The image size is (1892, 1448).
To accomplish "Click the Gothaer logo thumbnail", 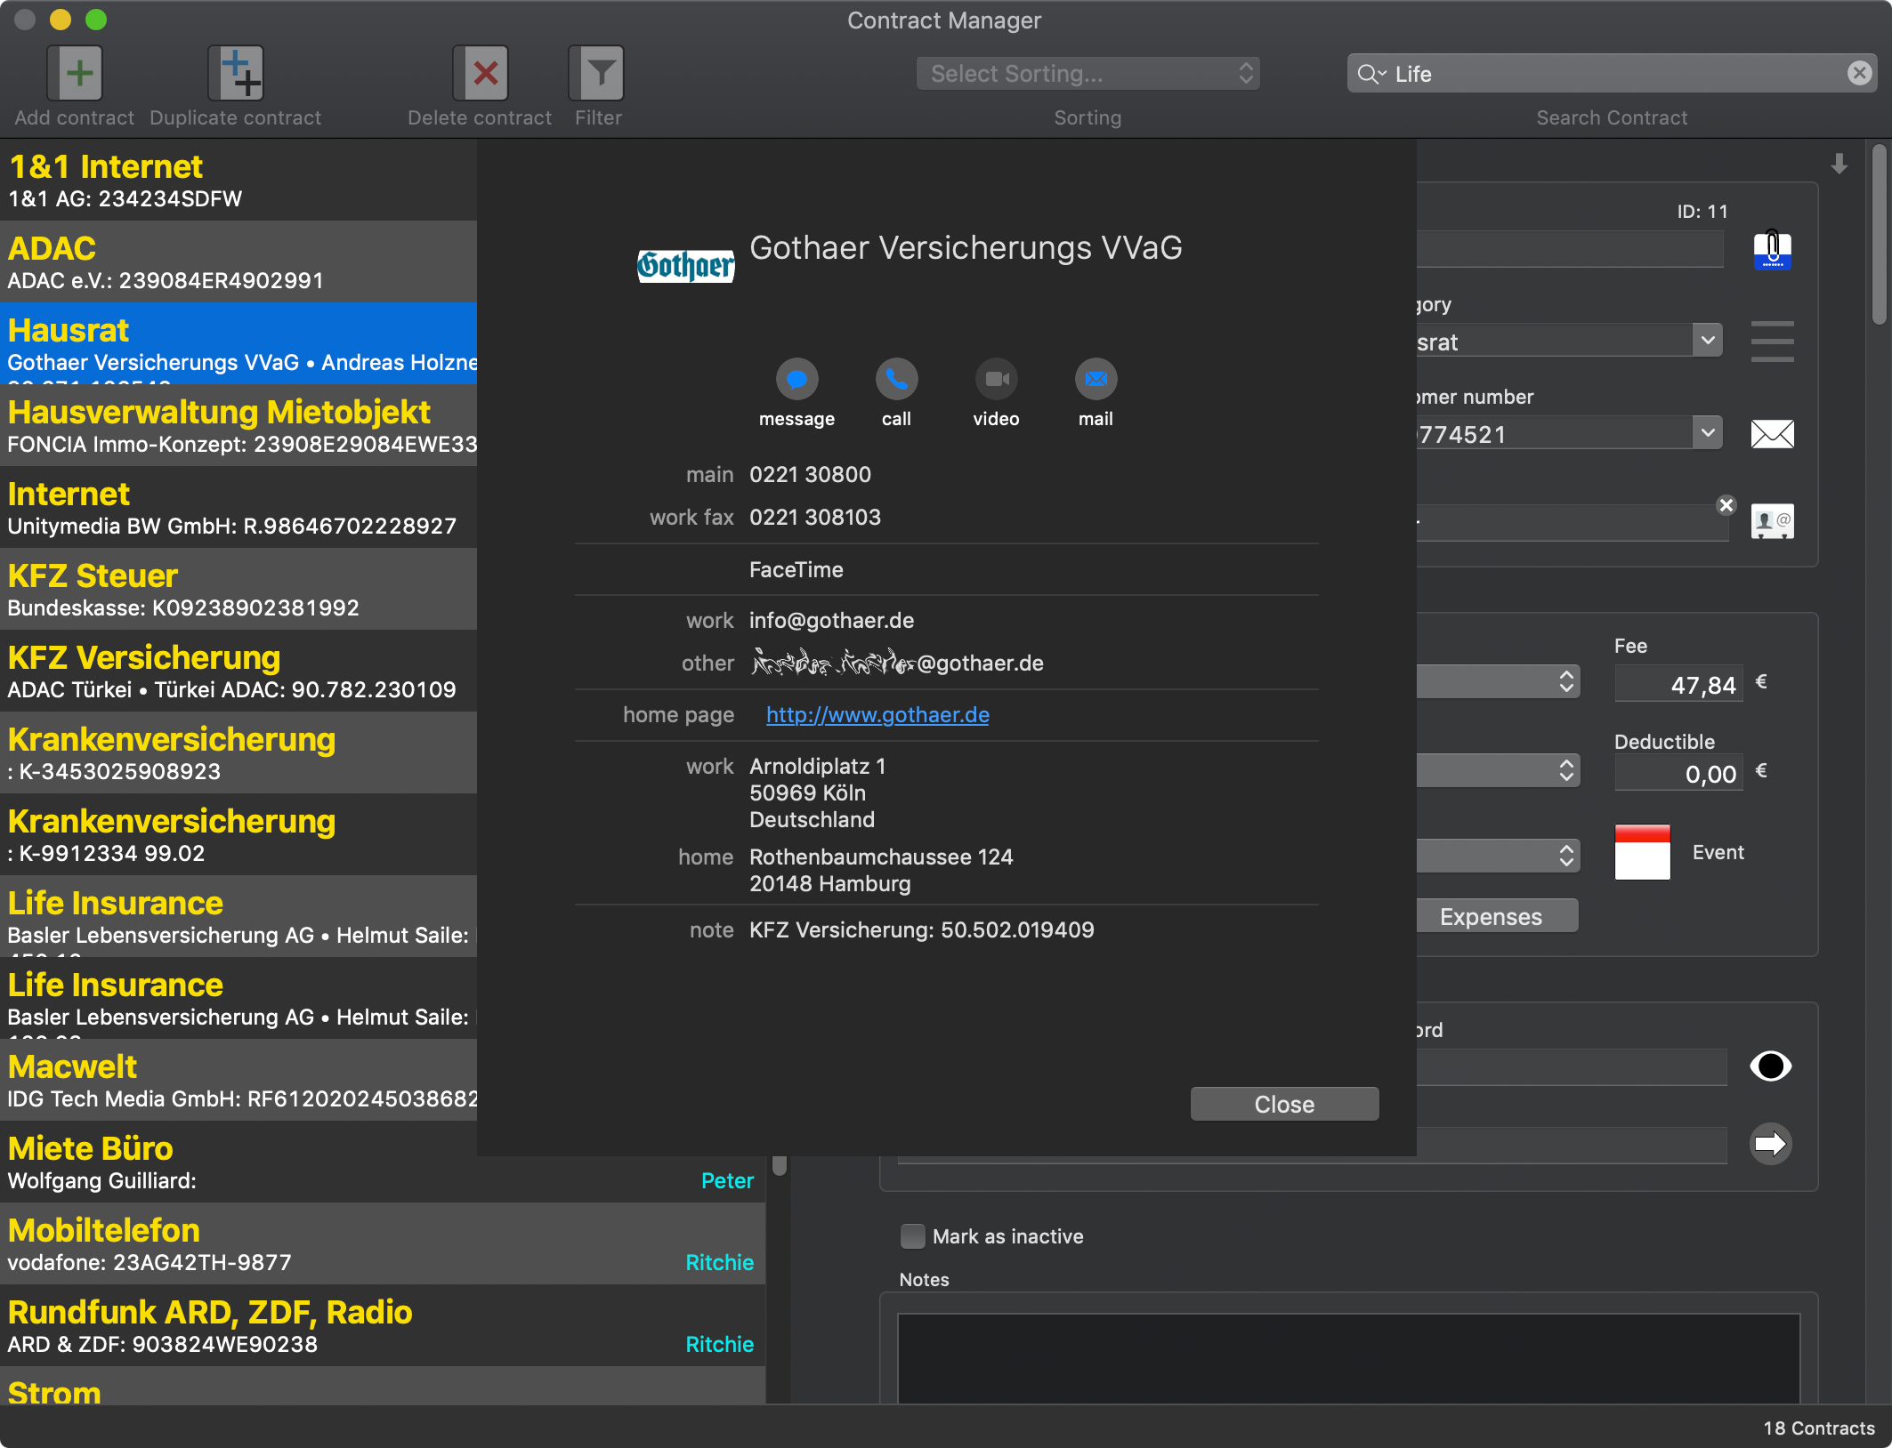I will [x=685, y=265].
